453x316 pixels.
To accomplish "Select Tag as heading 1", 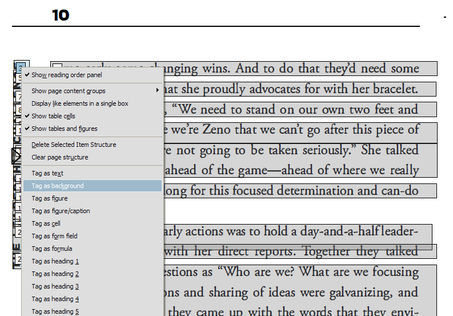I will coord(93,261).
